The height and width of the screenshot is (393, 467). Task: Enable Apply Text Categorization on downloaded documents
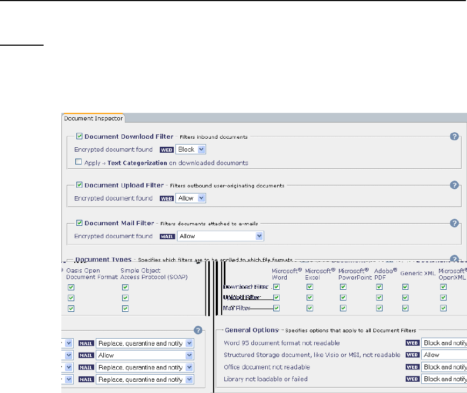tap(79, 162)
